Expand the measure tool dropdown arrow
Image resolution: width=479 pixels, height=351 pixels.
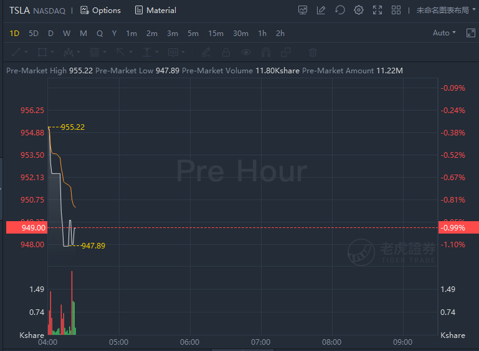[157, 52]
